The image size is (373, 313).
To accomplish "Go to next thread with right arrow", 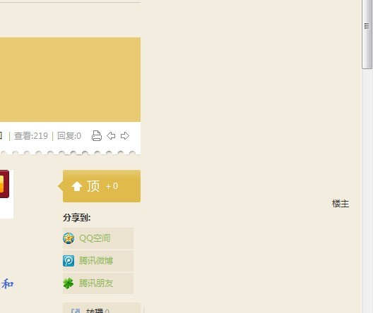I will [125, 136].
